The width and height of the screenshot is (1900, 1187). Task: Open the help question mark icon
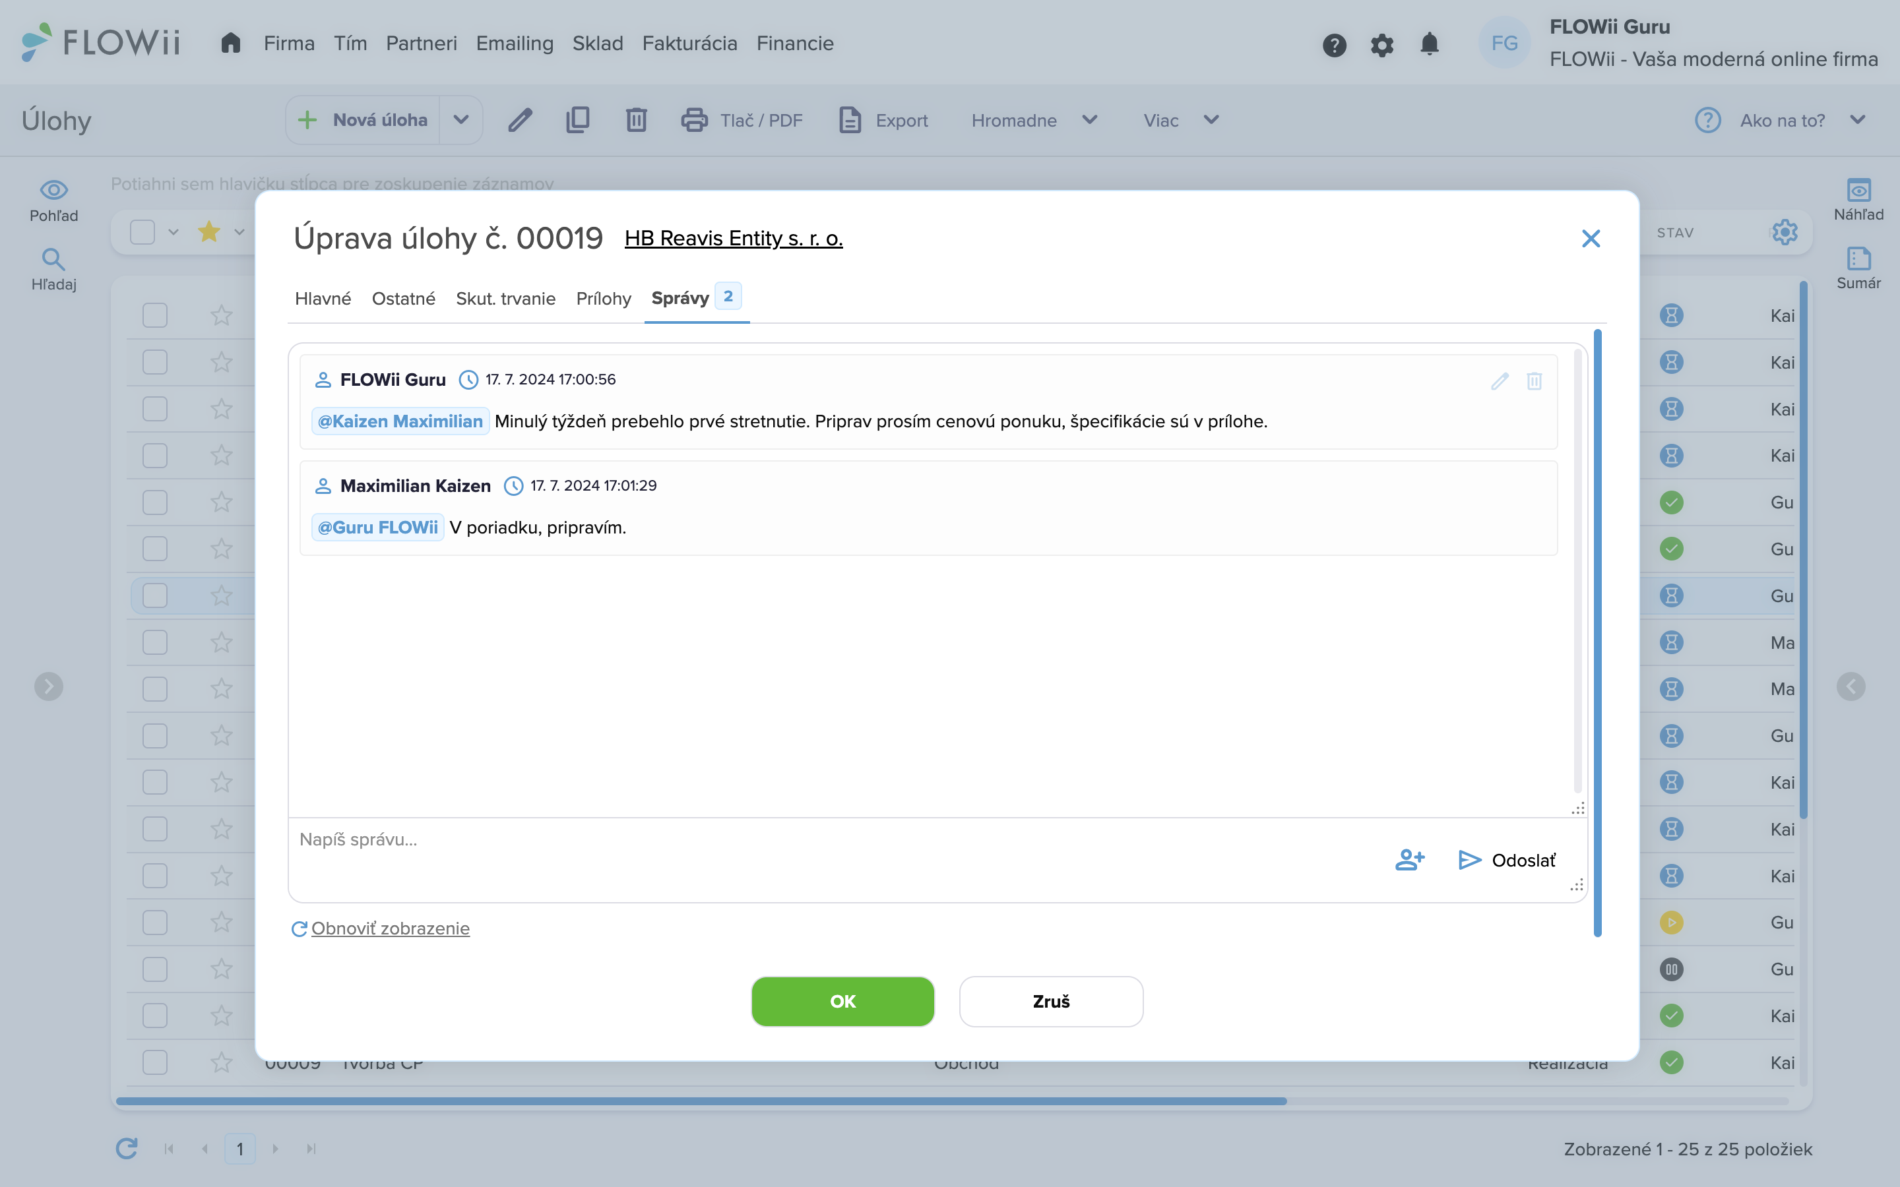(1334, 45)
